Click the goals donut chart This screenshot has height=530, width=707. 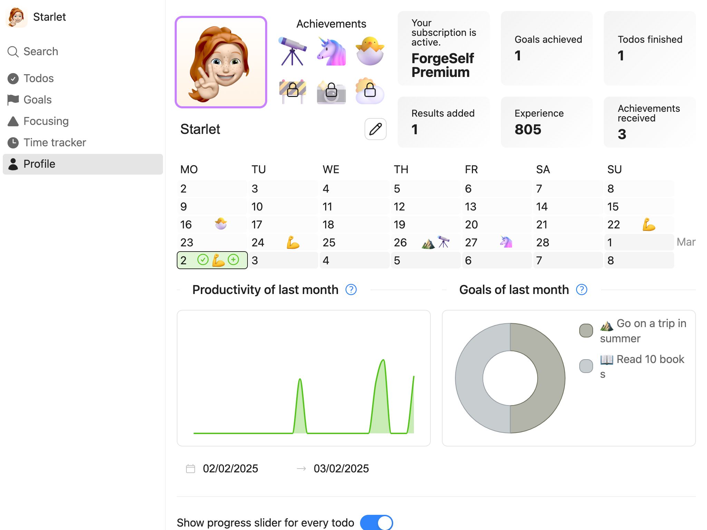pyautogui.click(x=510, y=378)
